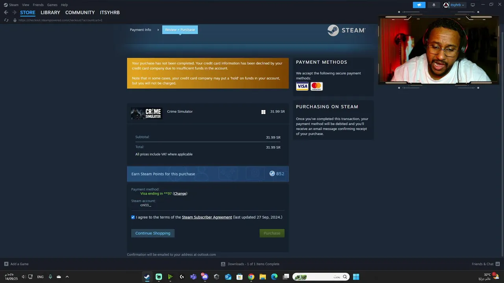Screen dimensions: 504x283
Task: Open the Friends menu
Action: pos(38,5)
